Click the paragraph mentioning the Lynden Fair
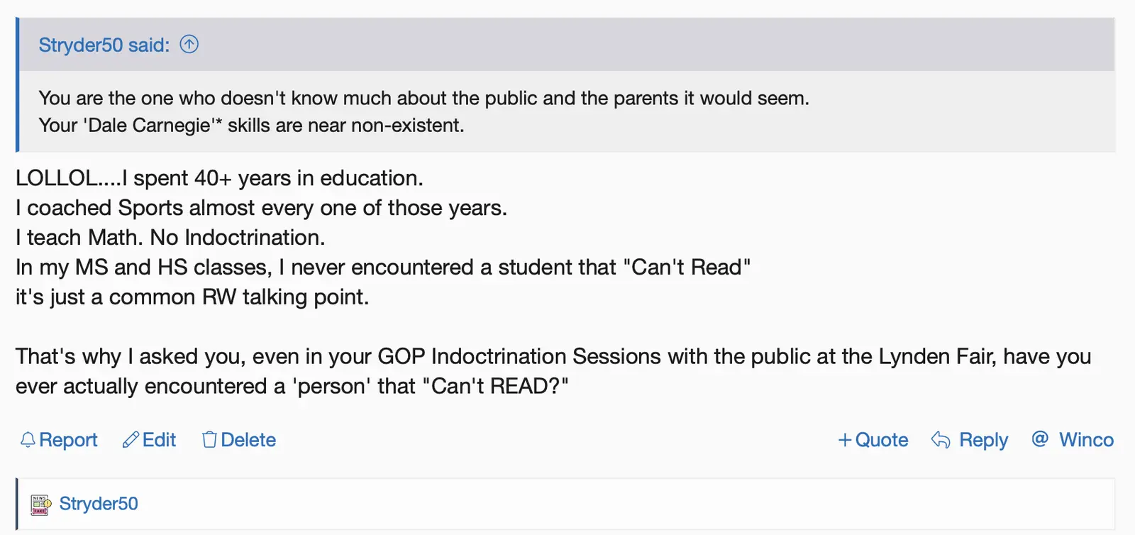The height and width of the screenshot is (535, 1135). point(553,370)
